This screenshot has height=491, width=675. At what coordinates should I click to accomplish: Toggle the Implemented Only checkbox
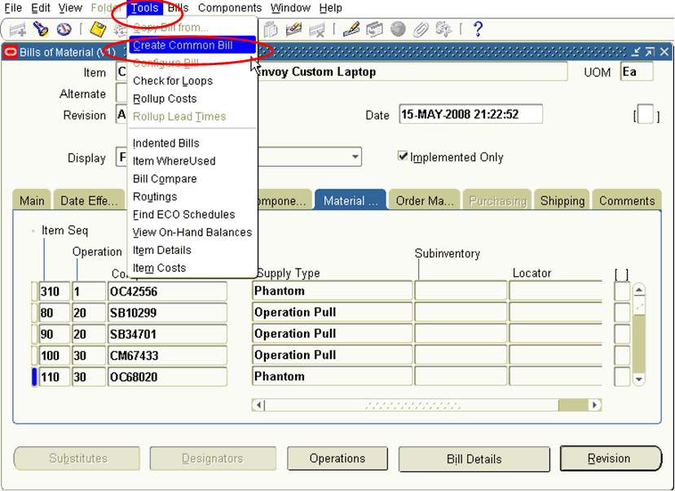pyautogui.click(x=404, y=156)
